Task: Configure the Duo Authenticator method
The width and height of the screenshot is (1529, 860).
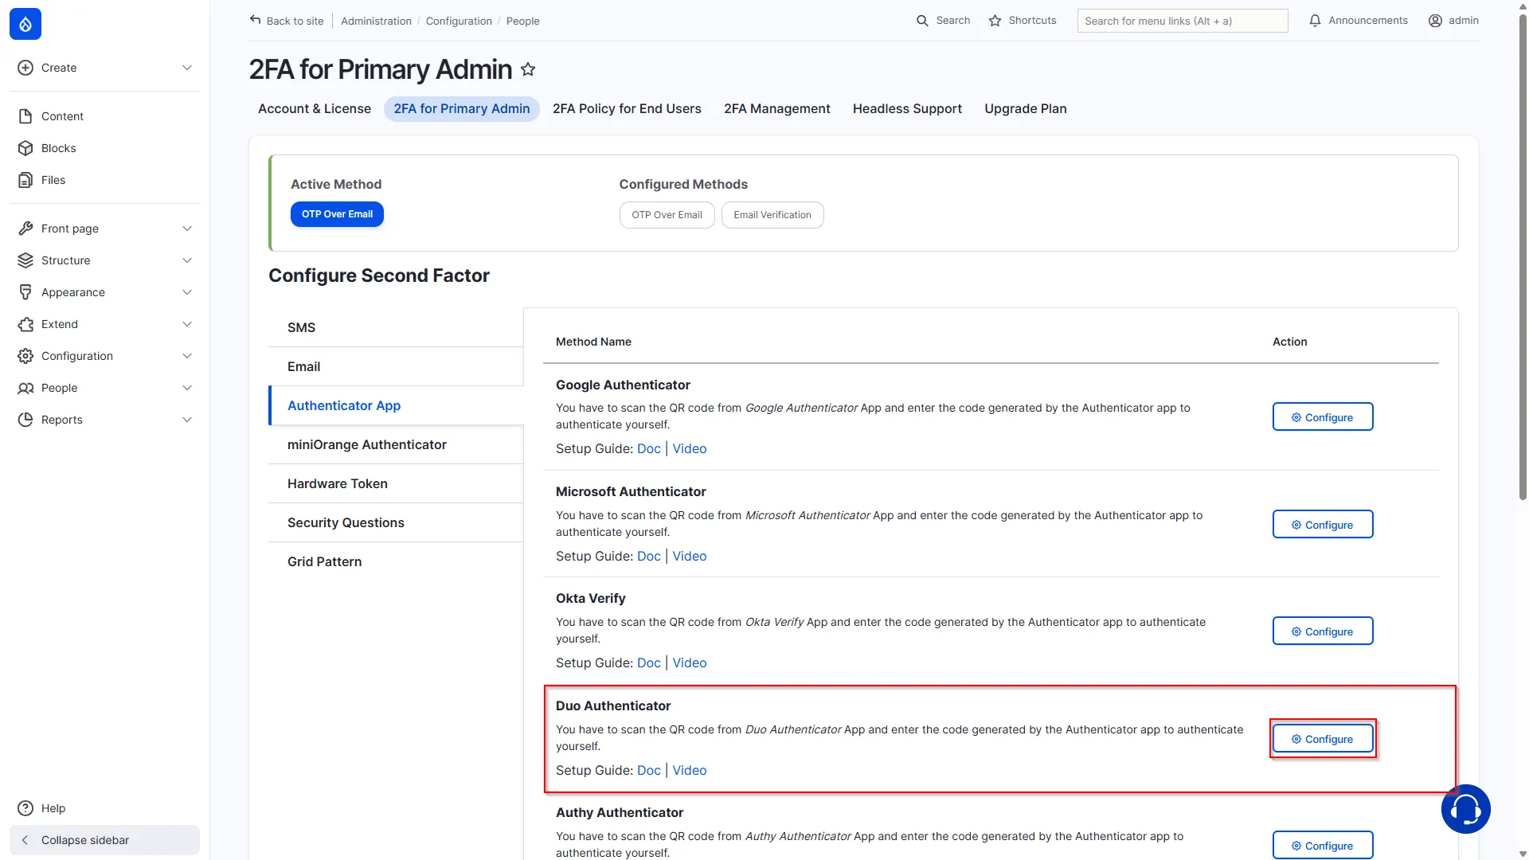Action: click(x=1322, y=739)
